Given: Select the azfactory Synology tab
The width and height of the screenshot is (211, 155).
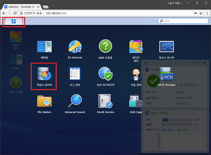Looking at the screenshot, I should coord(21,7).
